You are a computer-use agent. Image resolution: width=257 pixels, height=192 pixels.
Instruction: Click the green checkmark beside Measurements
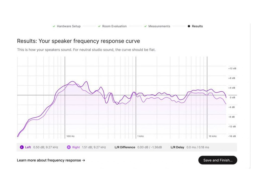pyautogui.click(x=146, y=26)
